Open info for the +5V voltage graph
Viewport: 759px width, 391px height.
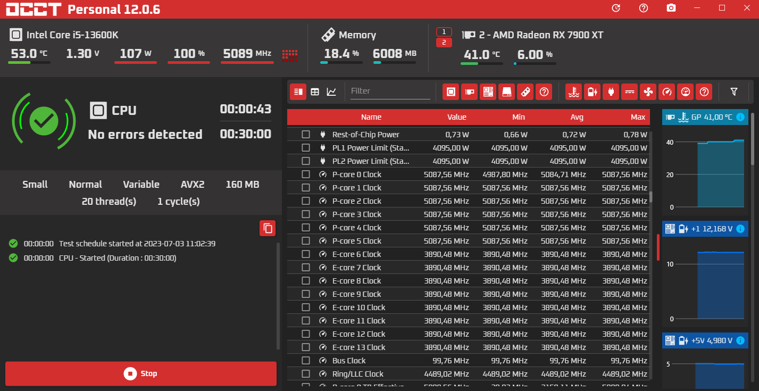click(x=740, y=340)
